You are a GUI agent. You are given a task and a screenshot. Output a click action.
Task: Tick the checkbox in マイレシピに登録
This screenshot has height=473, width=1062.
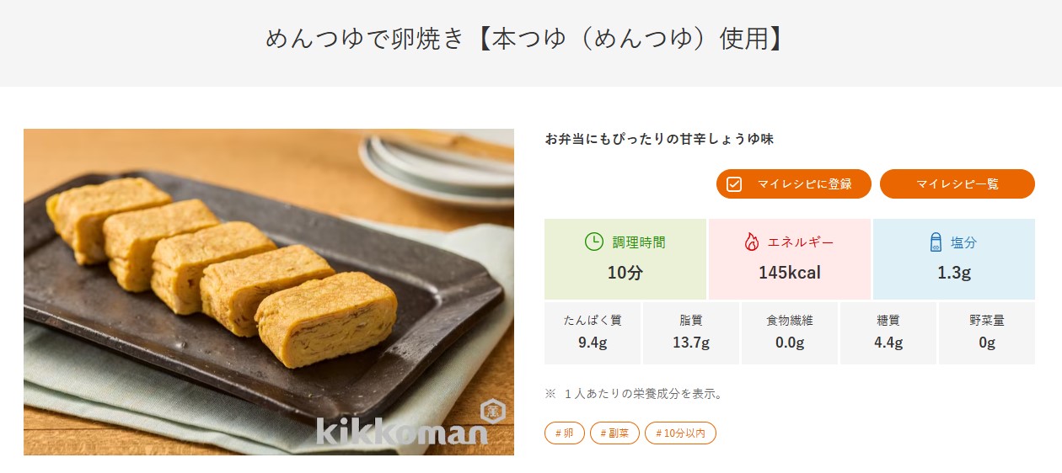(x=734, y=184)
